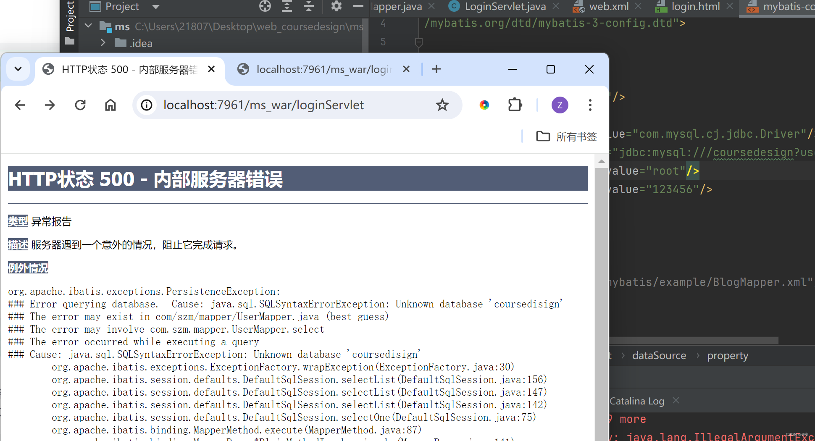Switch to the web.xml editor tab
815x441 pixels.
(x=607, y=6)
